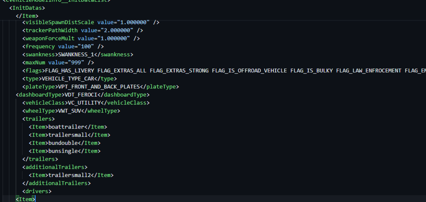Click FLAG_EXTRAS_ALL in the flags line
Image resolution: width=426 pixels, height=202 pixels.
click(x=122, y=71)
